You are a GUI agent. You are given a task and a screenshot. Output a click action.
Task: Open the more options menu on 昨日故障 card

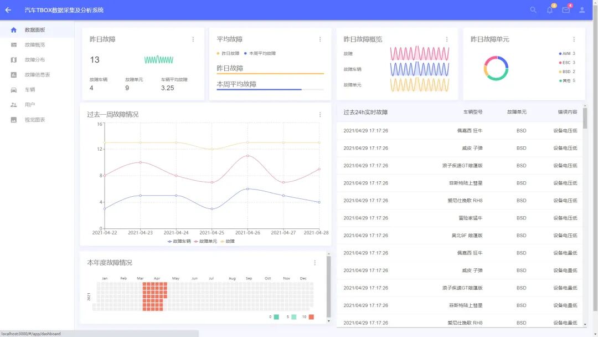(192, 39)
